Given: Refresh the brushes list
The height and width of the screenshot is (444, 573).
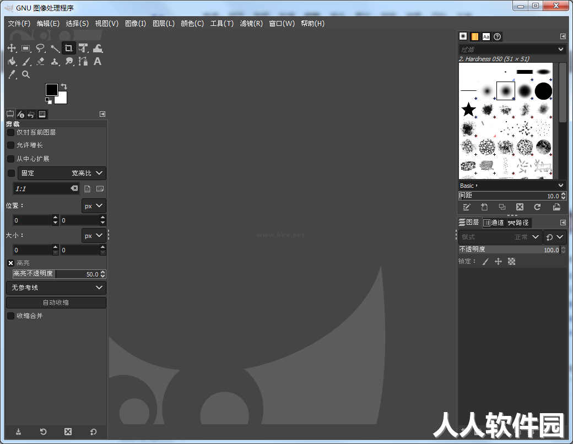Looking at the screenshot, I should [x=537, y=207].
